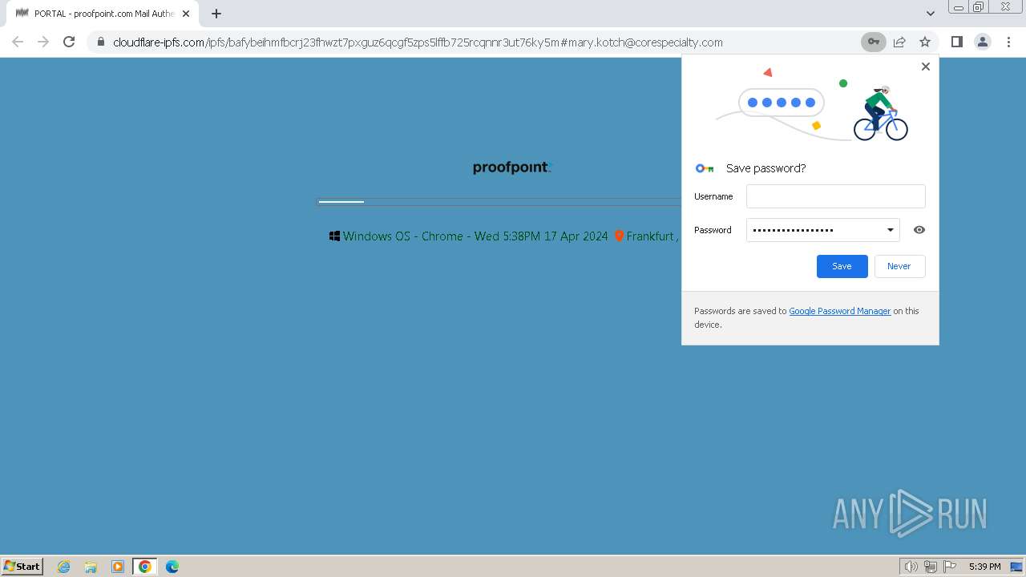Share this page icon
Viewport: 1026px width, 577px height.
pyautogui.click(x=899, y=42)
